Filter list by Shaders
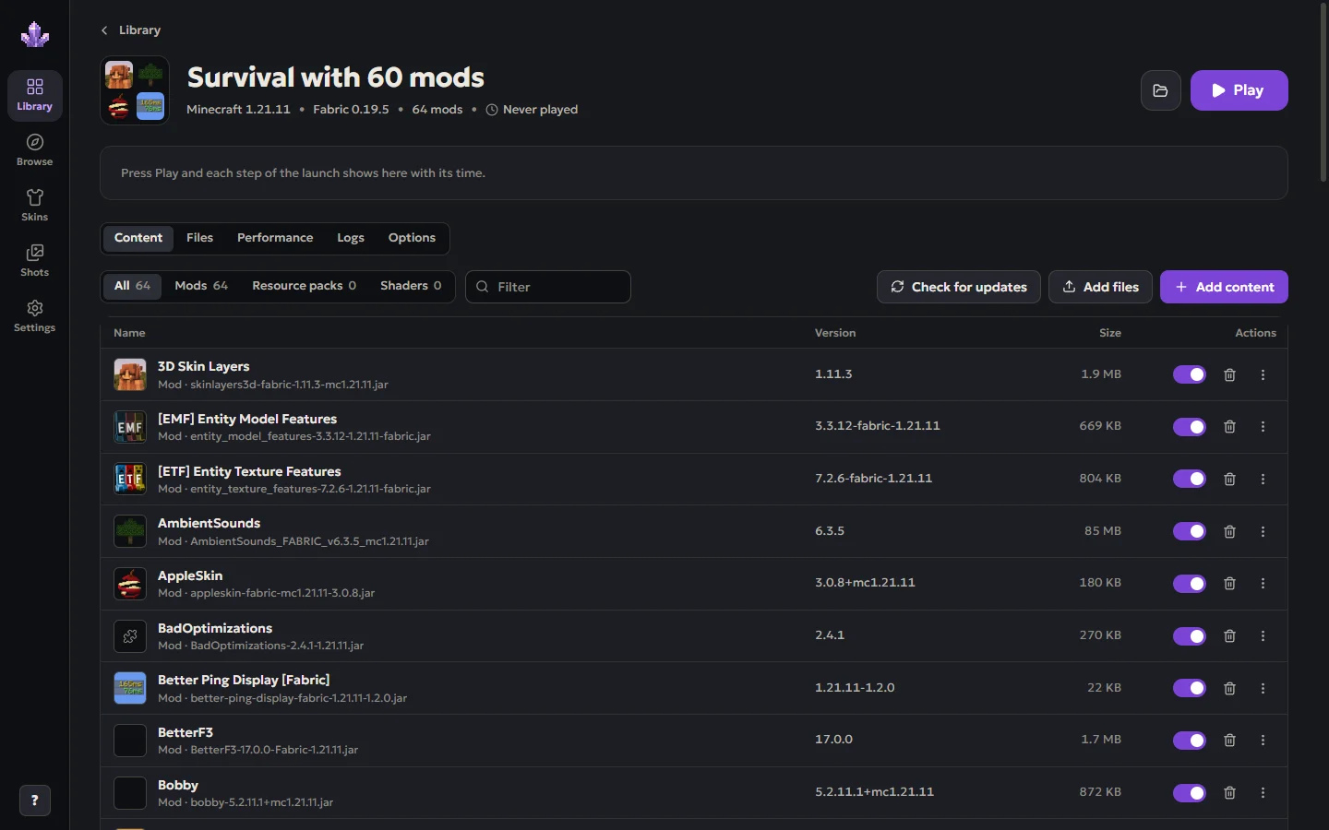Screen dimensions: 1329x830 tap(411, 286)
